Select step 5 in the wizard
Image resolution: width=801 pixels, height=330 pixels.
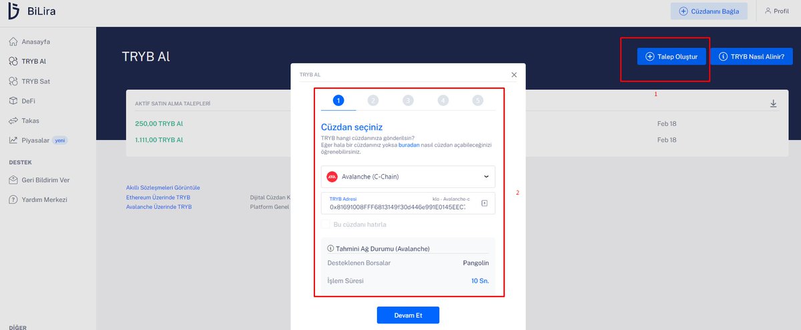click(477, 100)
